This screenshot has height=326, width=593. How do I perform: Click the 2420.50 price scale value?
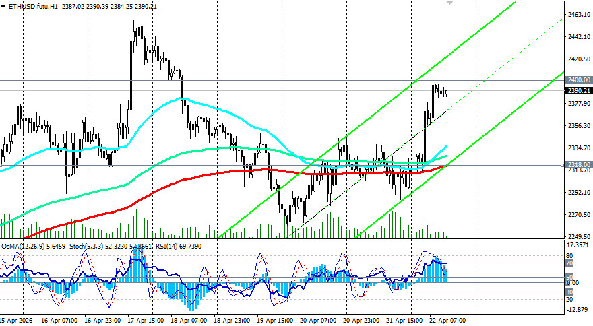coord(579,59)
